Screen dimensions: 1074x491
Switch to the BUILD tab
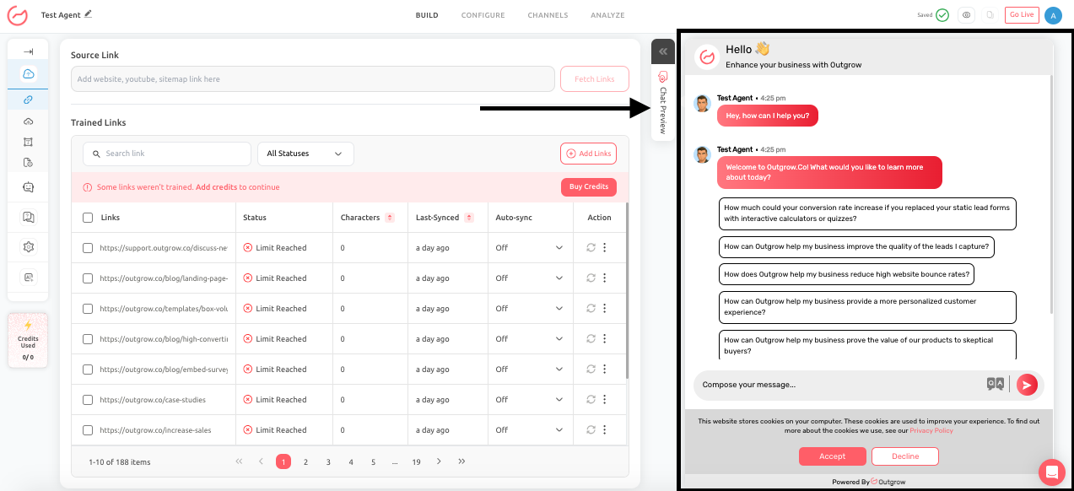(x=427, y=15)
